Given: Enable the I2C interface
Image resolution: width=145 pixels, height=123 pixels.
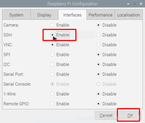Looking at the screenshot, I should (52, 64).
